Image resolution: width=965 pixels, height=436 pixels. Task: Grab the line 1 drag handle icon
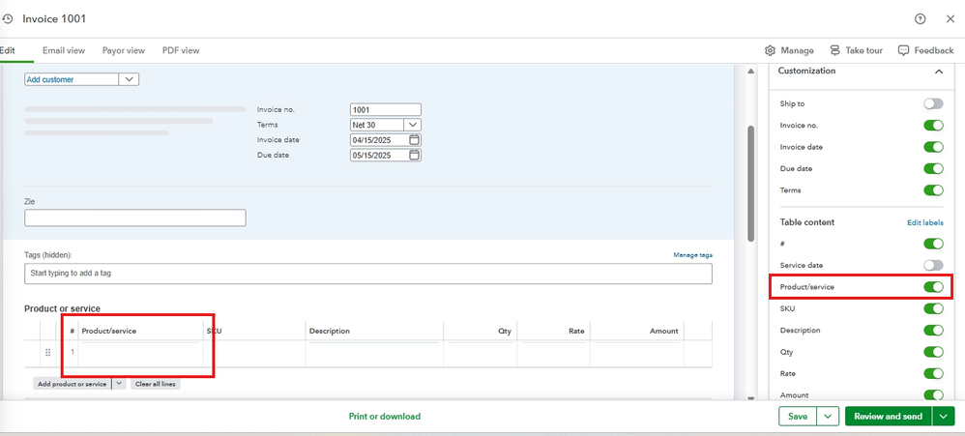click(x=48, y=353)
